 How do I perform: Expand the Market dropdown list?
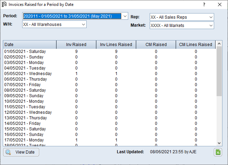tap(211, 25)
